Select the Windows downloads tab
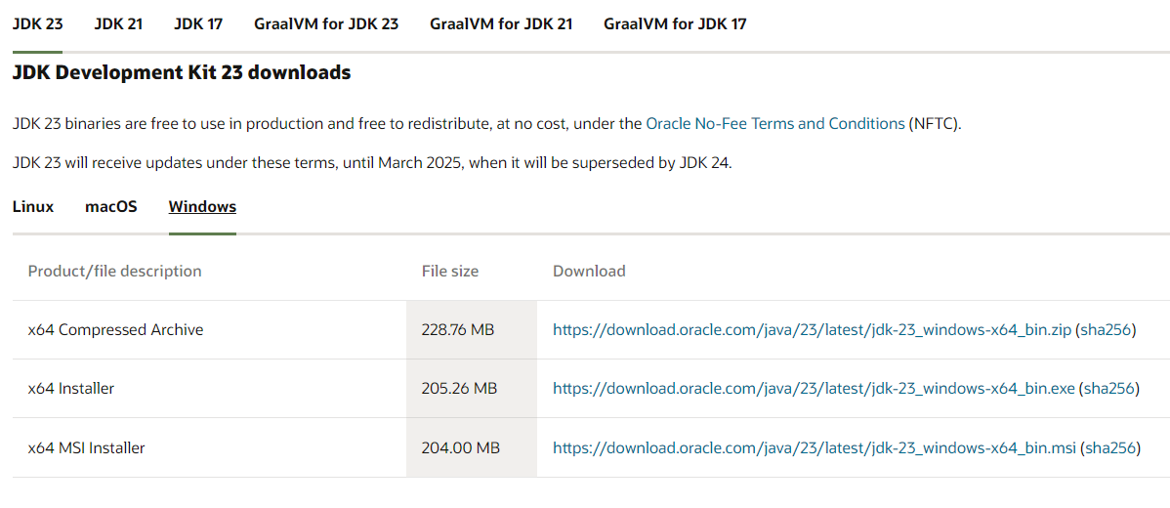This screenshot has width=1170, height=508. [202, 207]
